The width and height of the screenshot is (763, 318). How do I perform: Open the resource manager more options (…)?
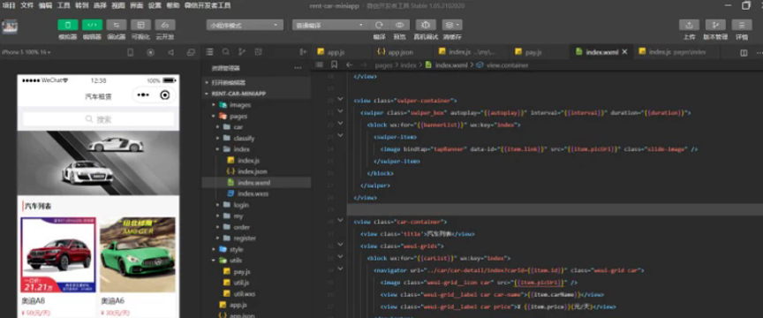click(x=298, y=68)
